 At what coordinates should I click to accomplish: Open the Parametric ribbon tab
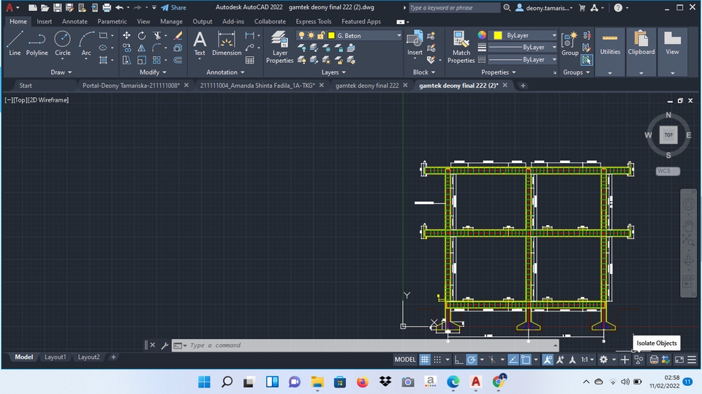[112, 21]
